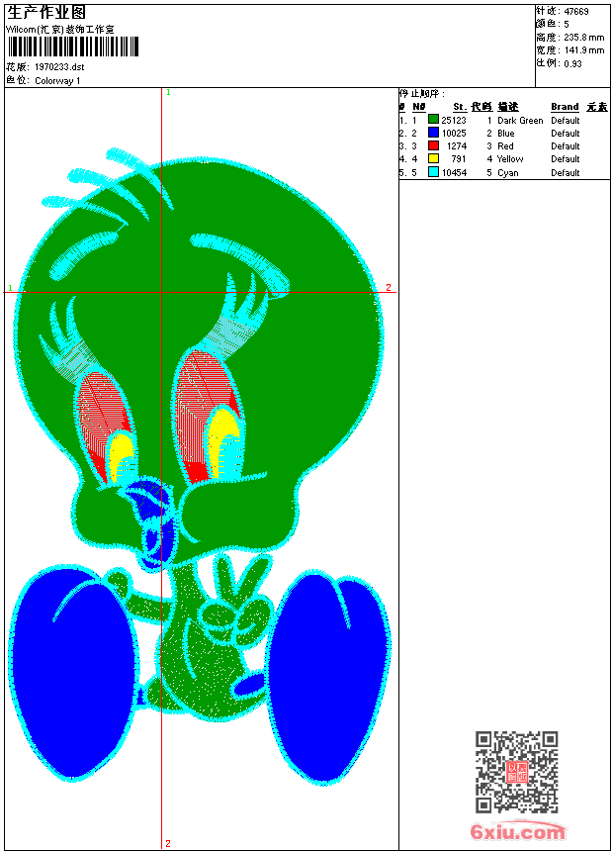This screenshot has width=613, height=851.
Task: Select the Blue description text
Action: coord(505,134)
